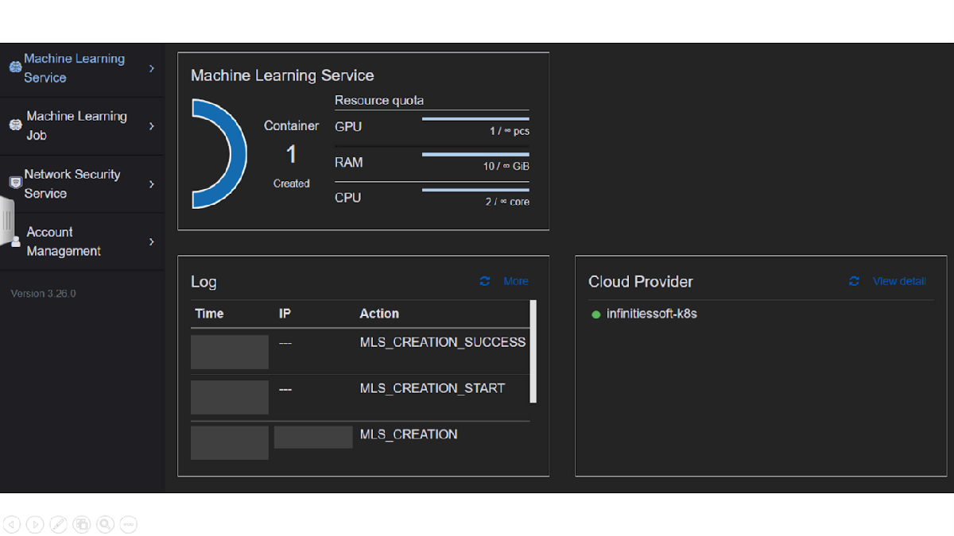Go to previous slide with left arrow
Viewport: 954px width, 536px height.
[12, 524]
